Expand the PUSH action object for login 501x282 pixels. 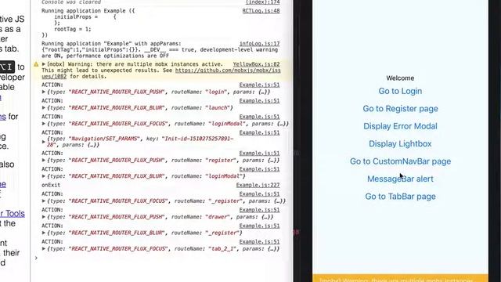[x=44, y=92]
